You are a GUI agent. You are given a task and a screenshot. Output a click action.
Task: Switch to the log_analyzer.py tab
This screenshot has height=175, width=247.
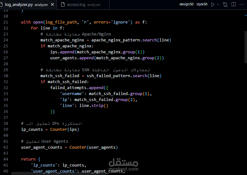26,4
